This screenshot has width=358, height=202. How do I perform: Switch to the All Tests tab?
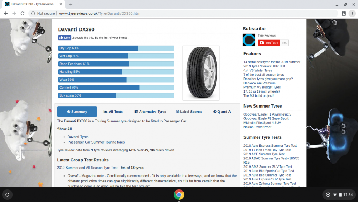coord(113,112)
